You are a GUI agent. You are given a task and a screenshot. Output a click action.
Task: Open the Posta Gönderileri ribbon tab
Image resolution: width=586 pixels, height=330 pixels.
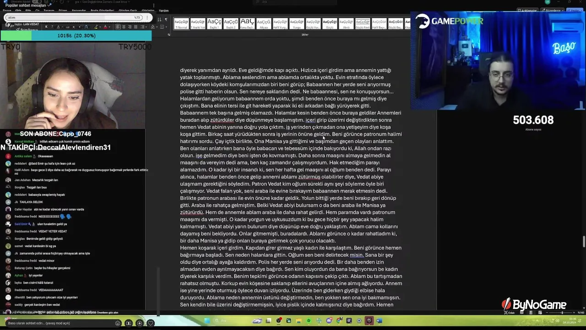click(102, 11)
